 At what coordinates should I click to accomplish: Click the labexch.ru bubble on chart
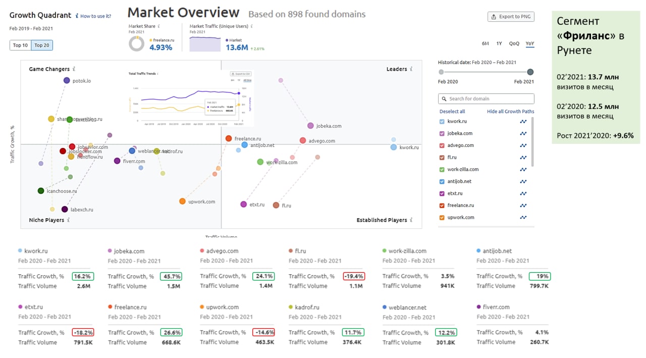[x=65, y=209]
